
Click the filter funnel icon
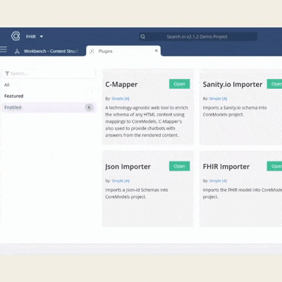click(7, 73)
